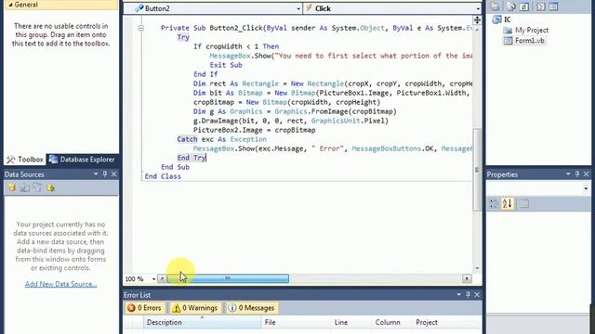Sort by the Description column header

(203, 322)
